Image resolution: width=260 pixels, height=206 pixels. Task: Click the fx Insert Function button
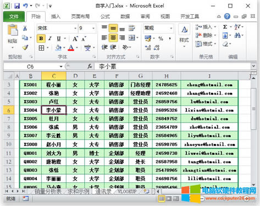90,66
